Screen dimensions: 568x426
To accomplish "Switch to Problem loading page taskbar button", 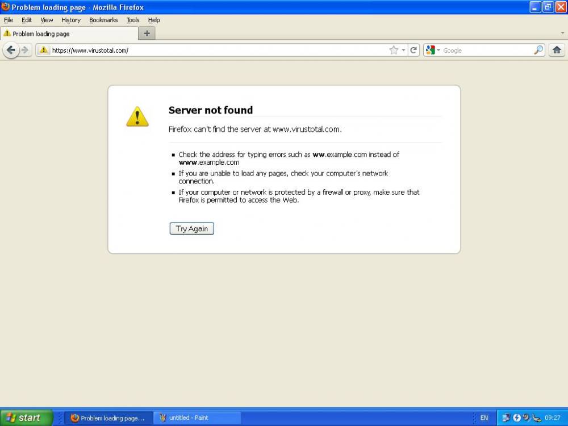I will click(x=108, y=417).
